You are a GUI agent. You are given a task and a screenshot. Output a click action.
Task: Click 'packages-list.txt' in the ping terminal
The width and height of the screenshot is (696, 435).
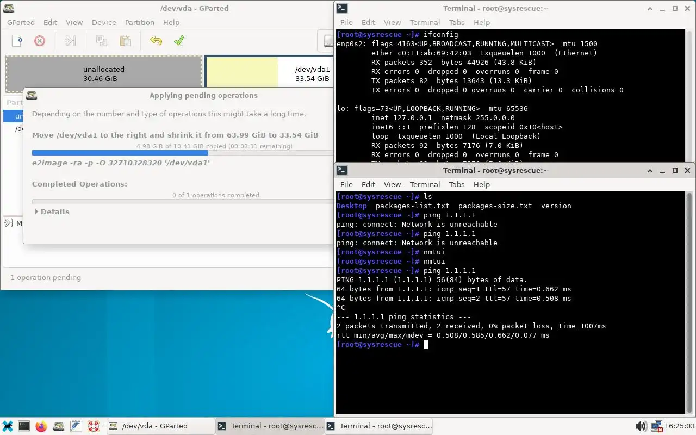click(413, 206)
